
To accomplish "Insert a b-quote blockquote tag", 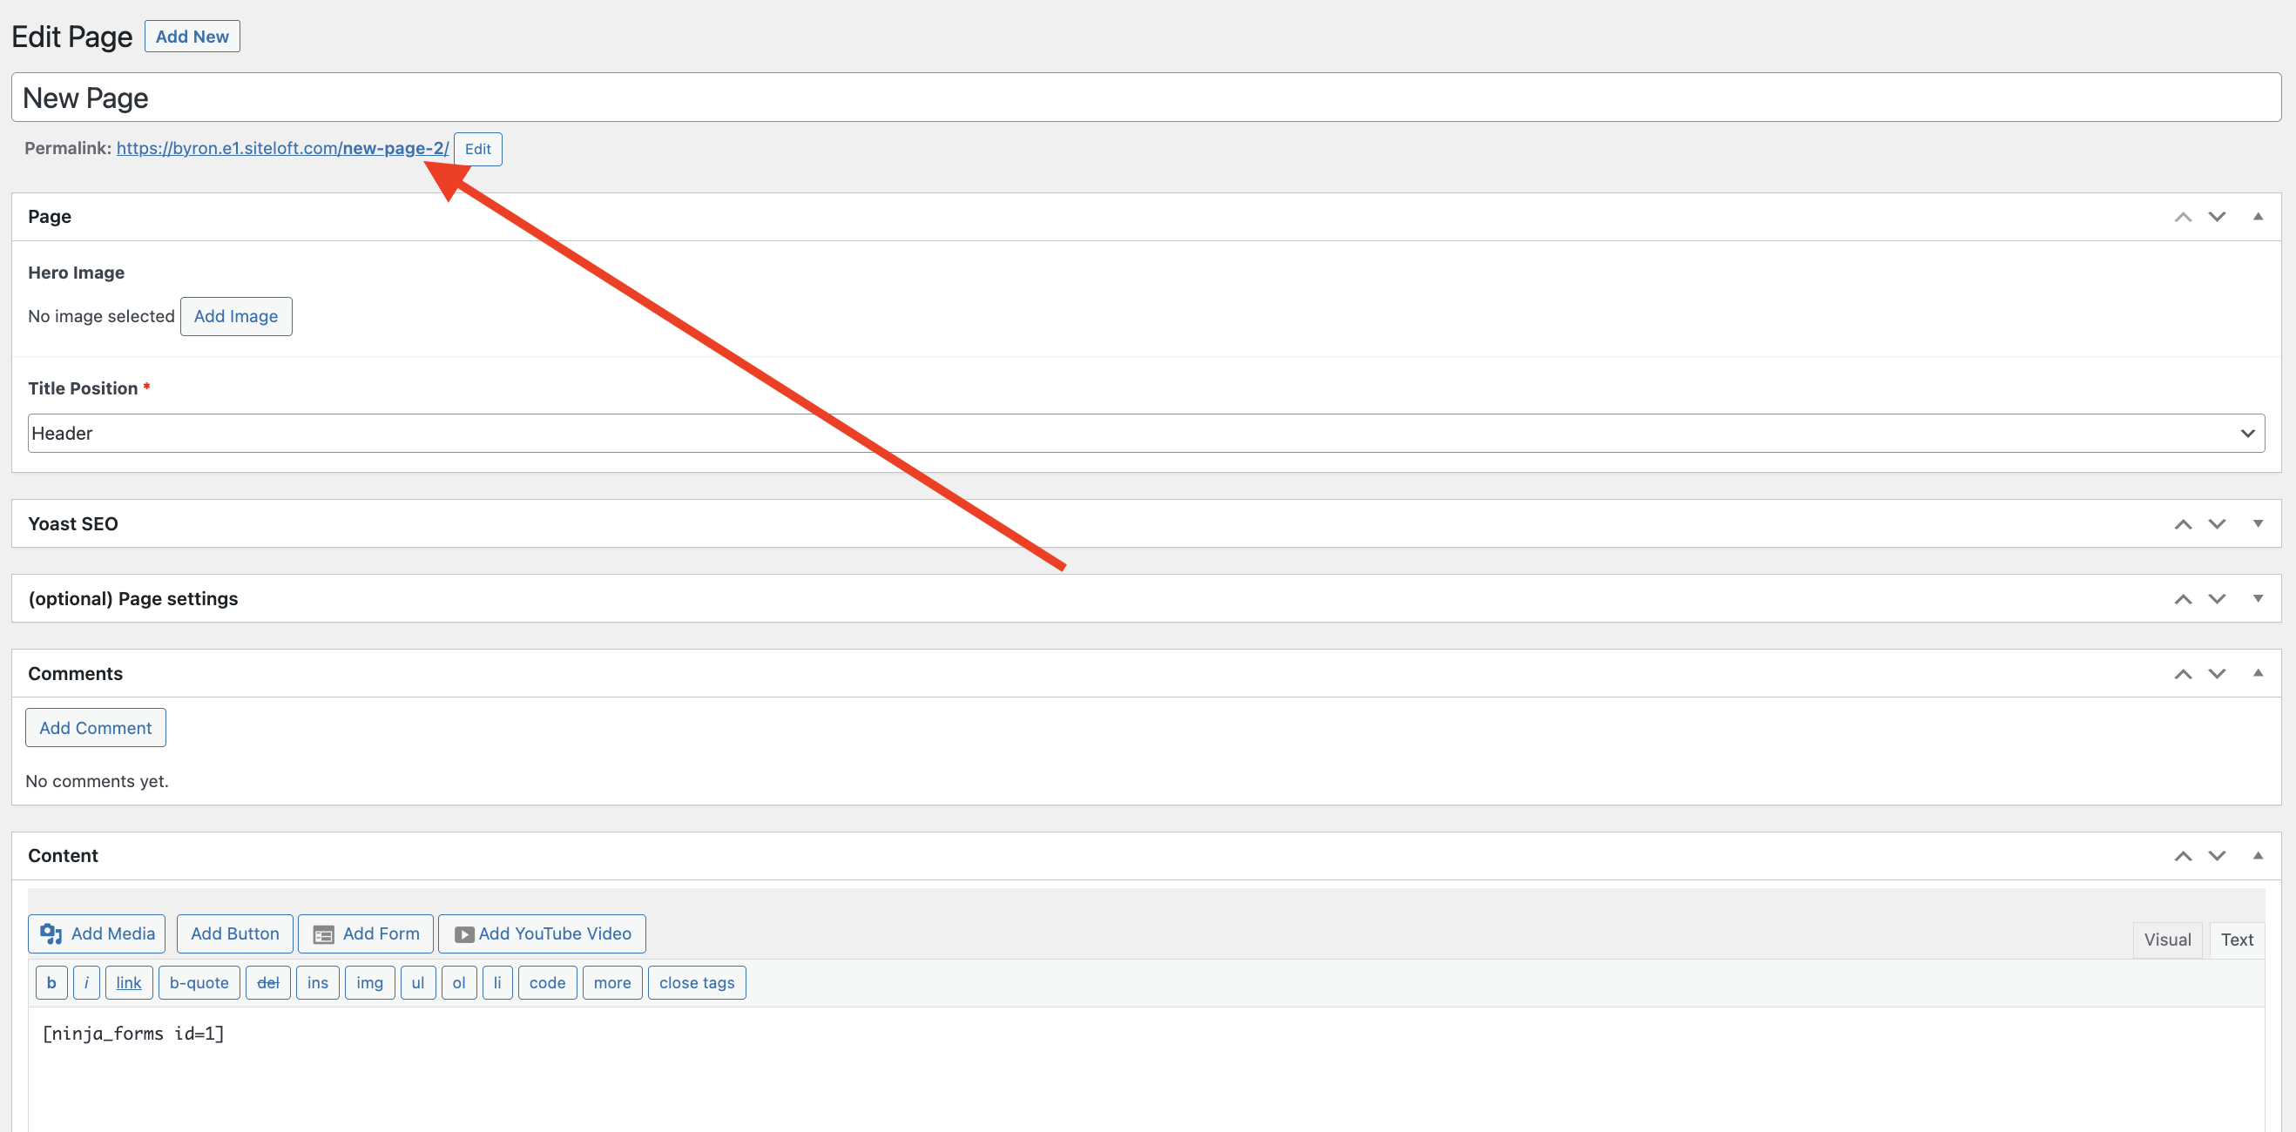I will [199, 983].
